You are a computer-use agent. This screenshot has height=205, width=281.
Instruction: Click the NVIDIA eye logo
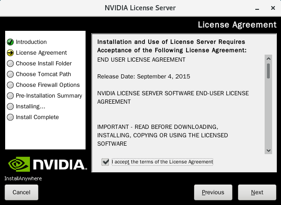19,164
